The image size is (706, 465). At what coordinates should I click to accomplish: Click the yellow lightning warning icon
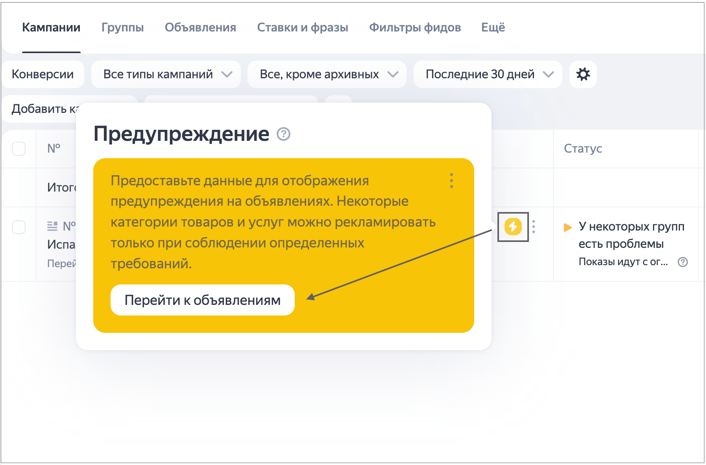coord(513,227)
